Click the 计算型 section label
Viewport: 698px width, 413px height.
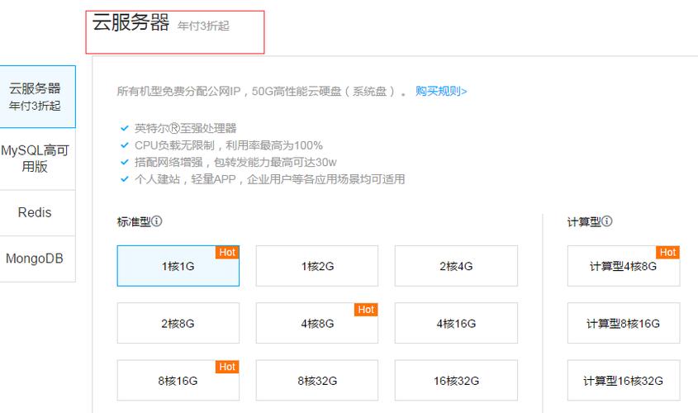584,221
